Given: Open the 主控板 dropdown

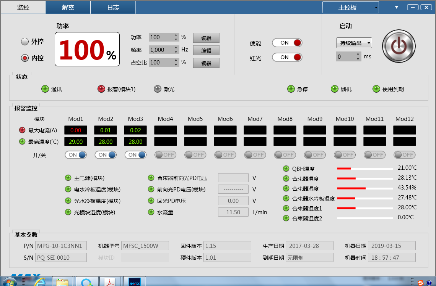Looking at the screenshot, I should coord(350,7).
